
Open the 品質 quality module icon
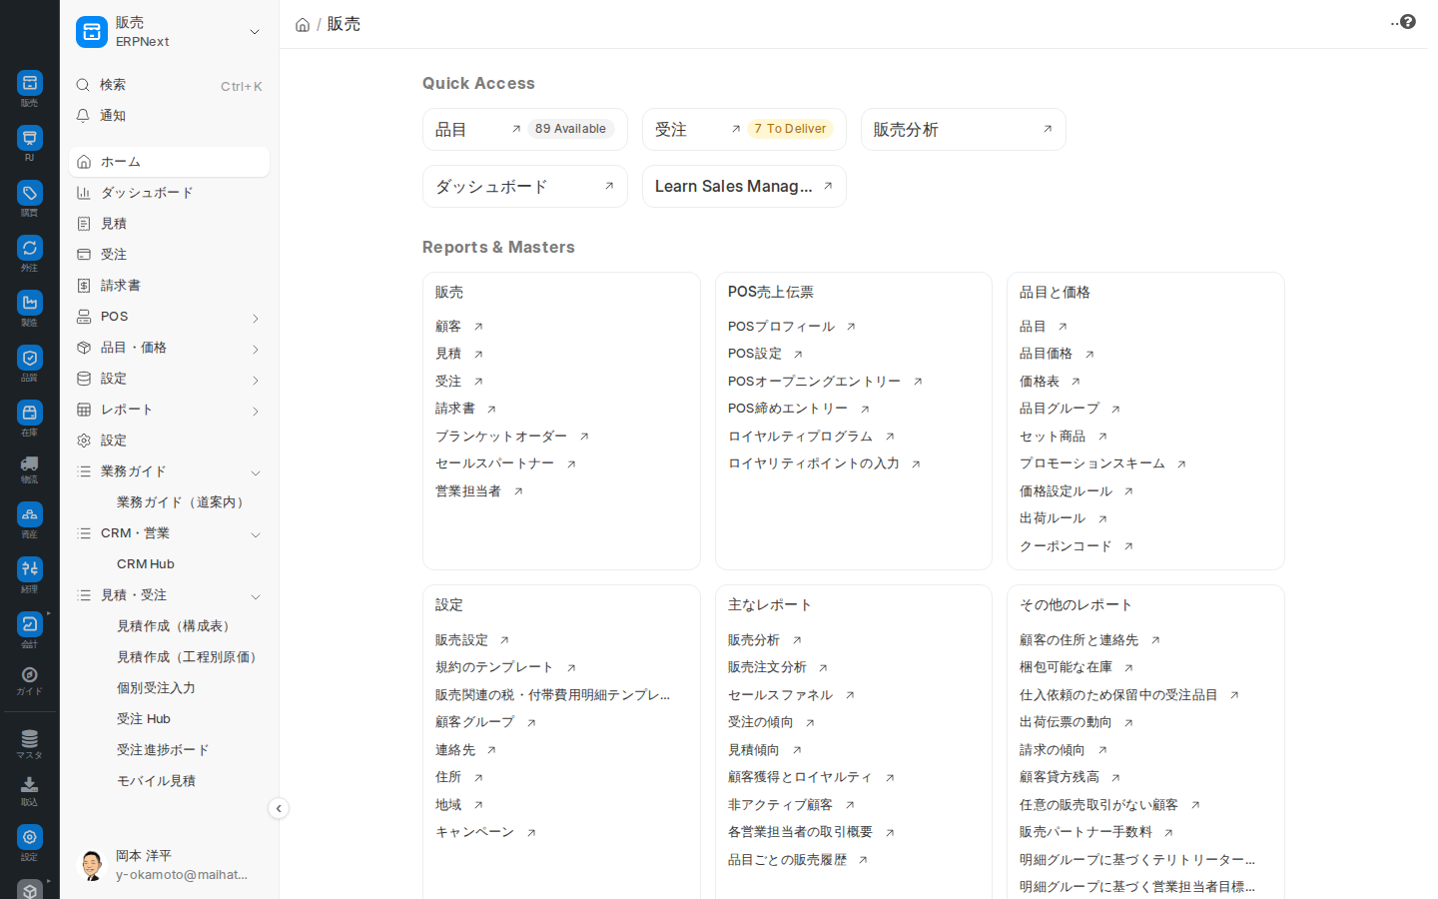(x=29, y=358)
